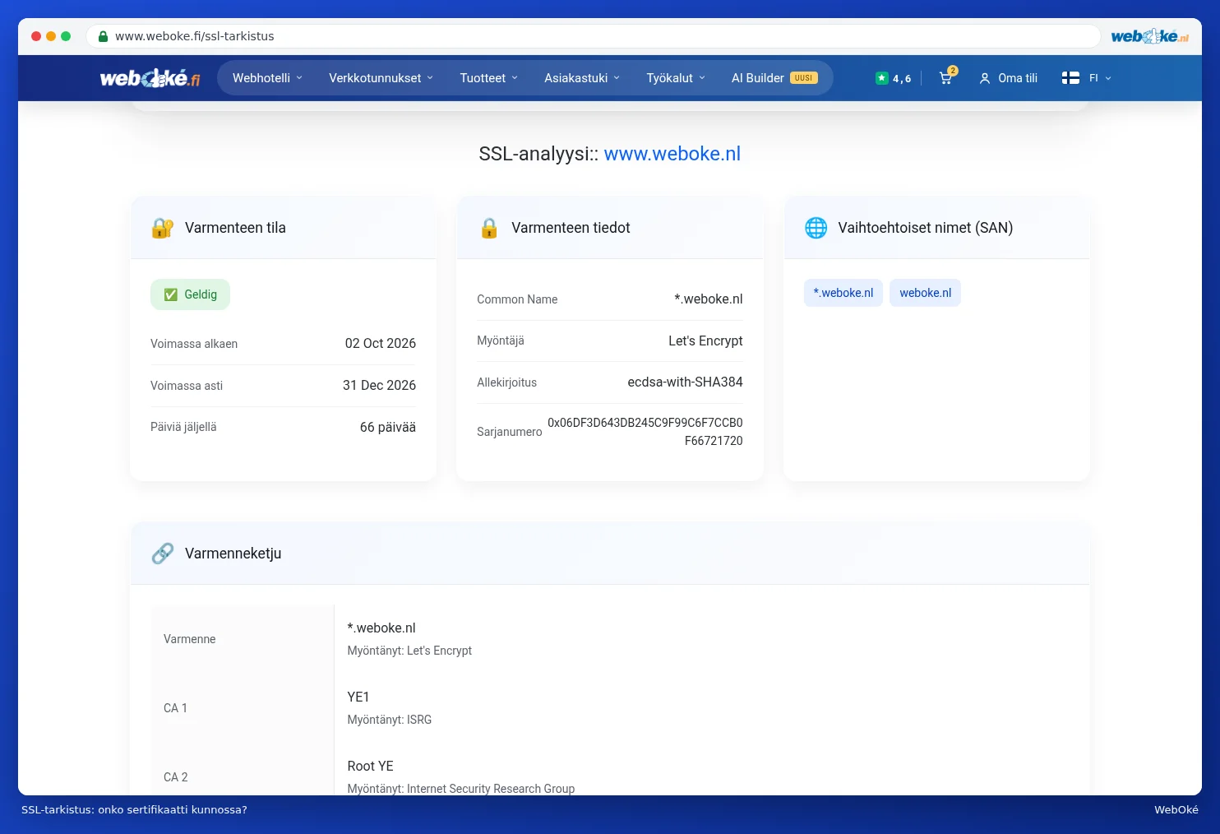
Task: Expand the Työkalut menu
Action: (x=676, y=78)
